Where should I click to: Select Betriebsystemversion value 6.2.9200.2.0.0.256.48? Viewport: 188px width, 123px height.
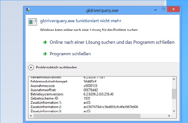click(x=98, y=94)
